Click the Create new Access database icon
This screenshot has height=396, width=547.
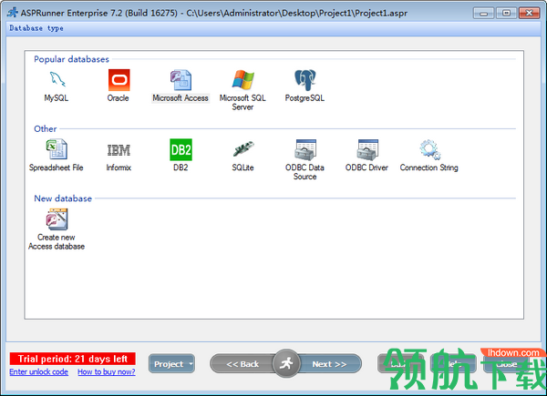[x=57, y=219]
